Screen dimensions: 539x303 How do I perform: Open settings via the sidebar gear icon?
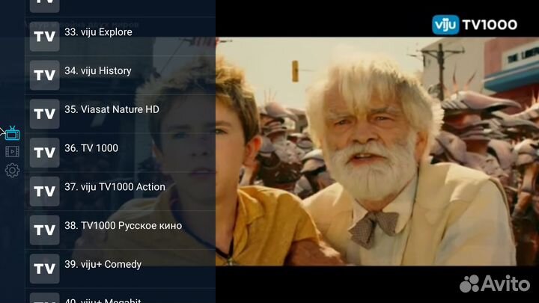click(x=12, y=171)
